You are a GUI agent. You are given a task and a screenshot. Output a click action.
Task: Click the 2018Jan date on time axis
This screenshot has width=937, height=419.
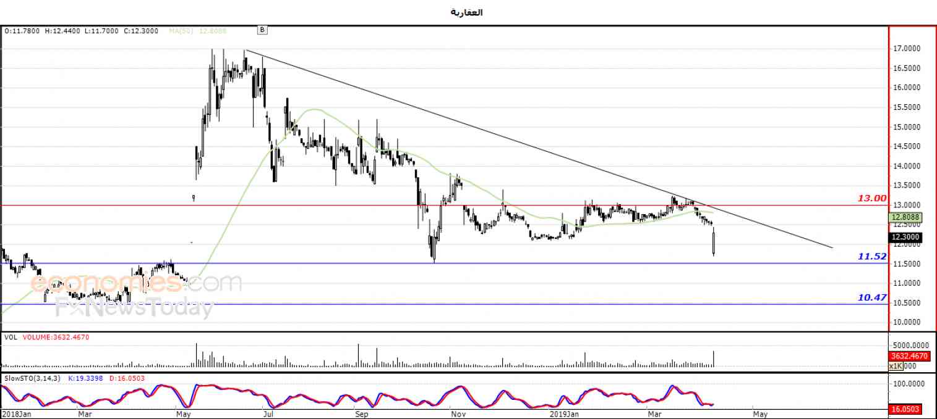(x=15, y=413)
